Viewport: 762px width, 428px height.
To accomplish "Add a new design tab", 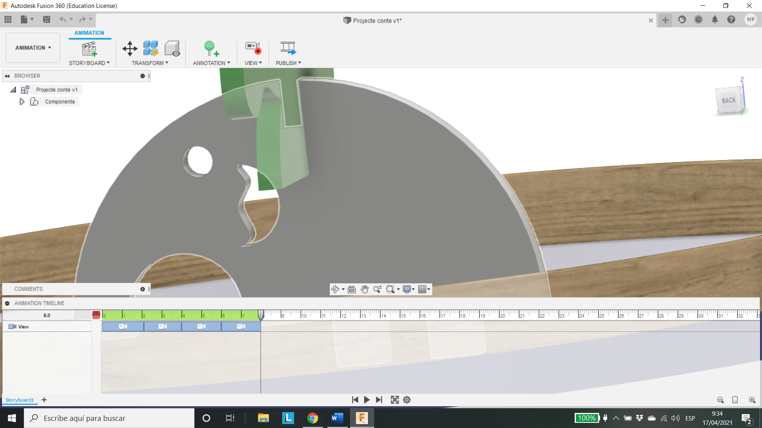I will [x=666, y=20].
